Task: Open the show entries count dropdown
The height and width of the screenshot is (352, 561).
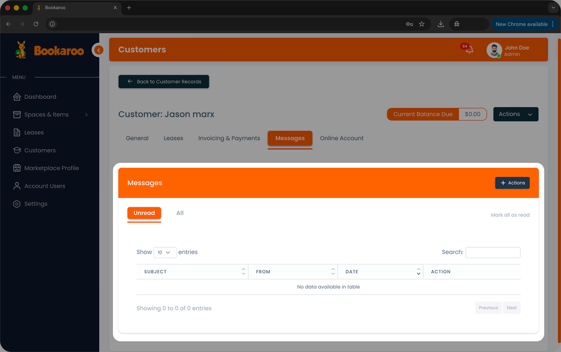Action: [164, 252]
